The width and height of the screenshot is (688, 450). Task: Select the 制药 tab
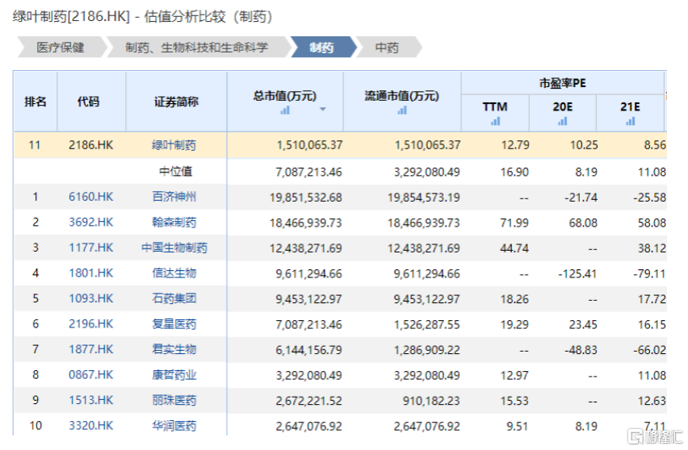point(321,48)
